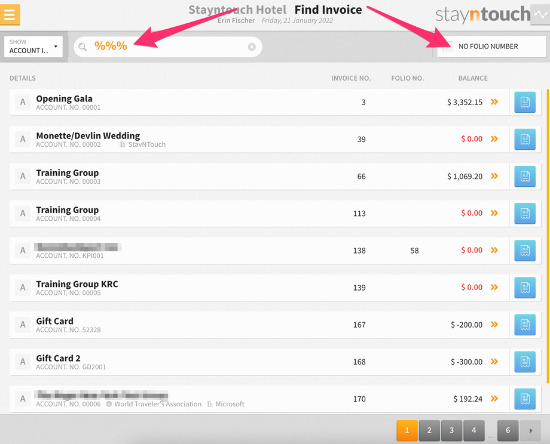Click account number 00003 Training Group
Viewport: 550px width, 444px height.
(68, 181)
